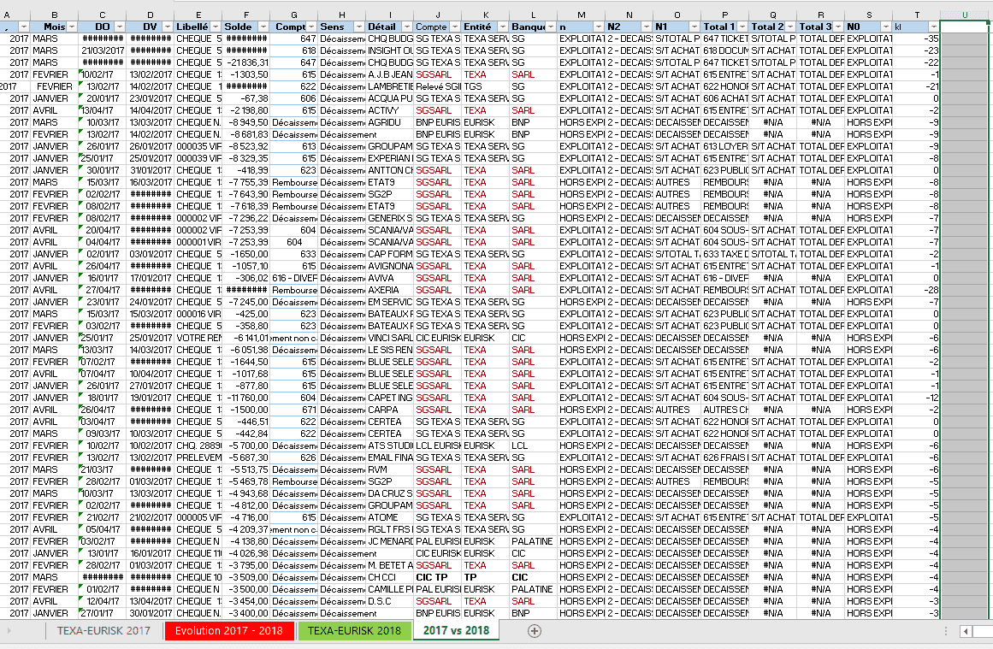Switch to the Evolution 2017 - 2018 sheet tab

click(x=228, y=631)
